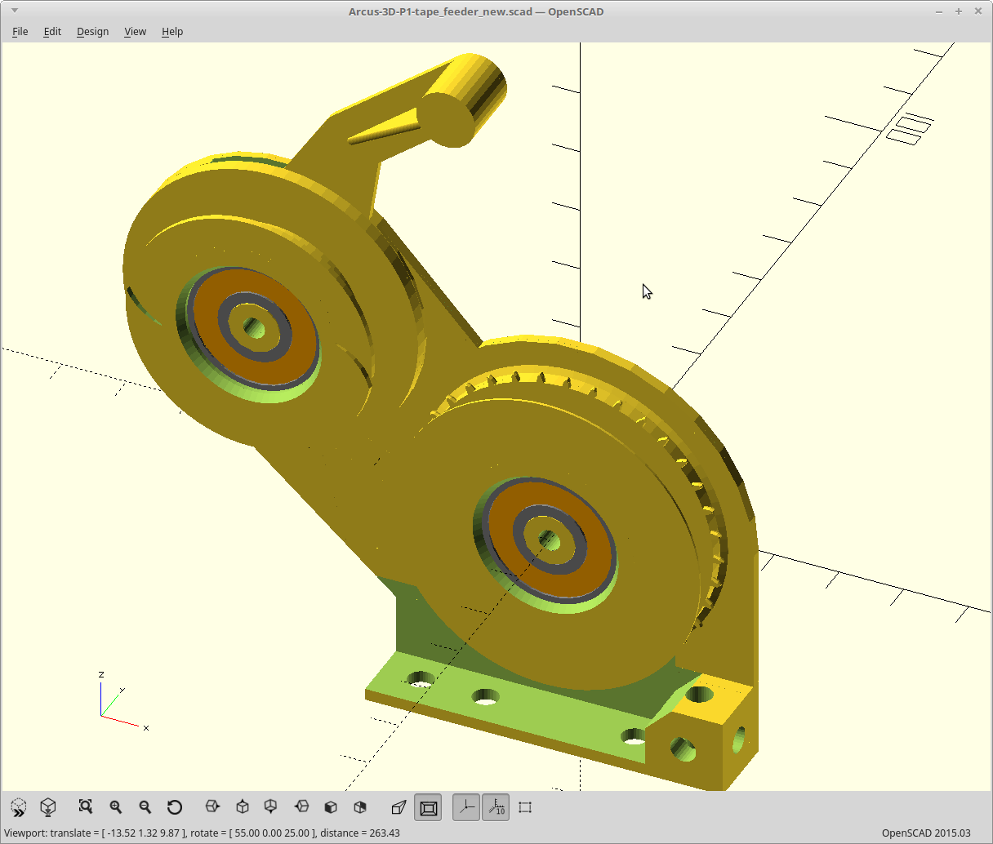Screen dimensions: 993x844
Task: Zoom in with the plus magnifier
Action: click(116, 807)
